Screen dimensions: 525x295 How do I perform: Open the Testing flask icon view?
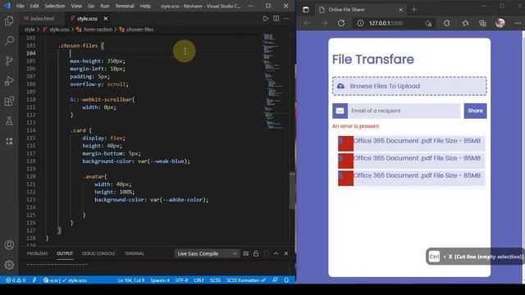[9, 121]
